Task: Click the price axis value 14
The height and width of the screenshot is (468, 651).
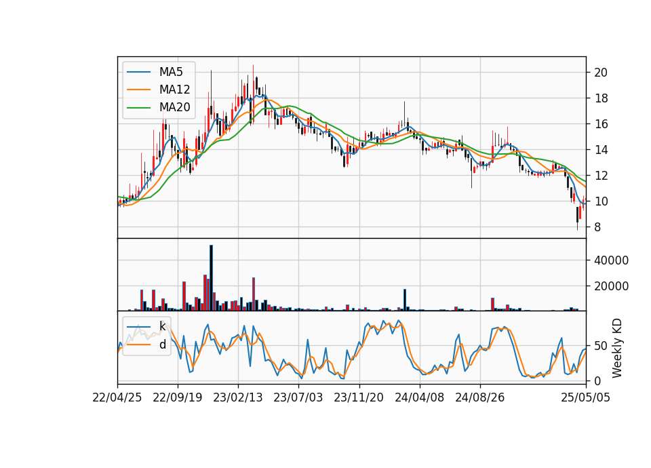Action: click(x=601, y=150)
